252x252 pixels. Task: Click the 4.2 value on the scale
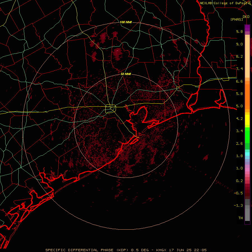point(239,119)
